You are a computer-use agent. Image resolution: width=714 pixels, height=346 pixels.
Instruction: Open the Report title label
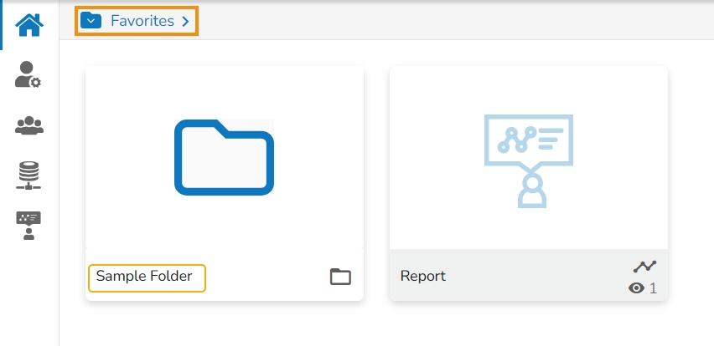(x=423, y=276)
